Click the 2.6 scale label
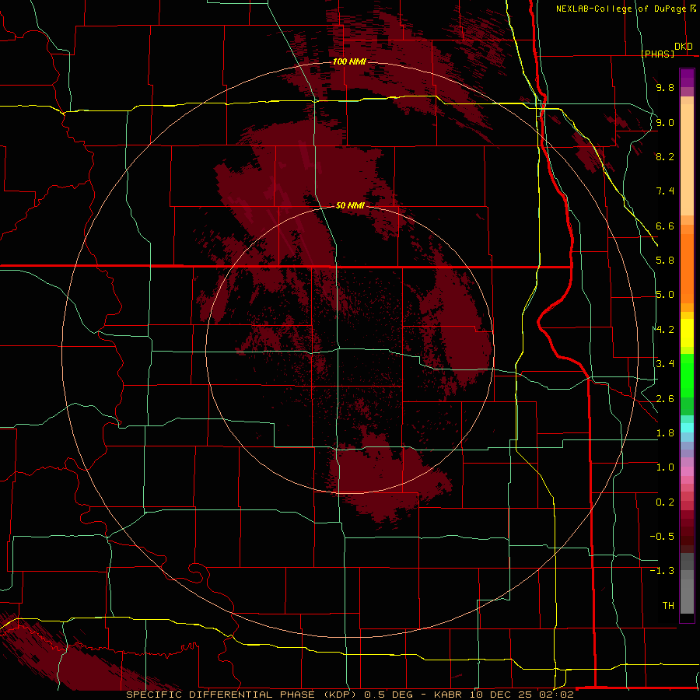The image size is (700, 700). [665, 399]
